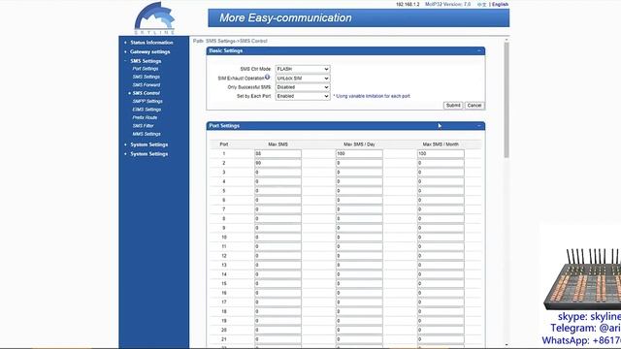
Task: Click Max SMS field for port 1
Action: pos(278,153)
